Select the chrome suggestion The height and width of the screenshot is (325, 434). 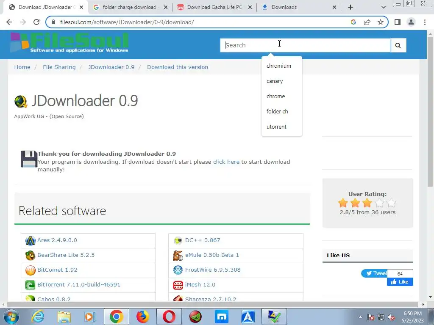[x=281, y=96]
